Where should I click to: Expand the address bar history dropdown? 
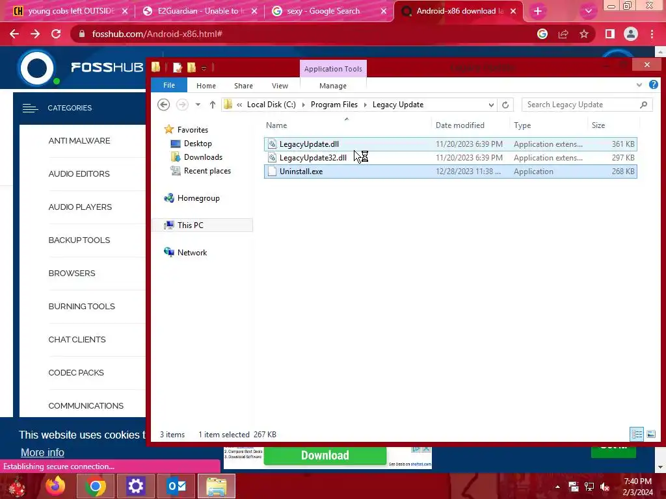[x=491, y=105]
